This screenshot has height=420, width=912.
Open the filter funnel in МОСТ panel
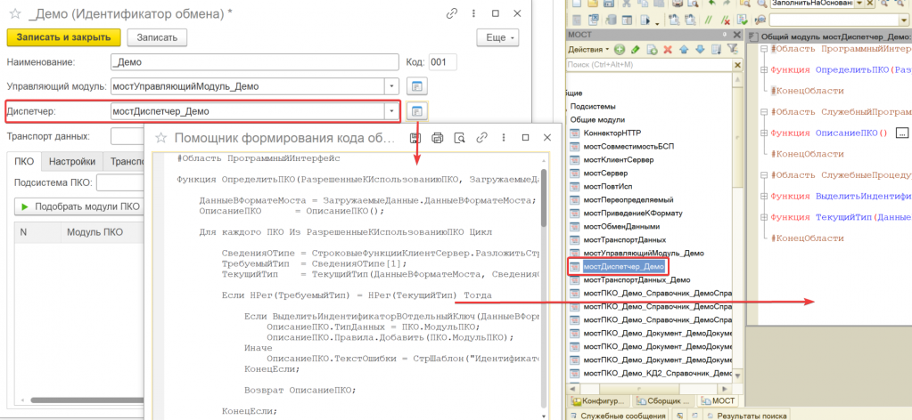click(x=732, y=50)
